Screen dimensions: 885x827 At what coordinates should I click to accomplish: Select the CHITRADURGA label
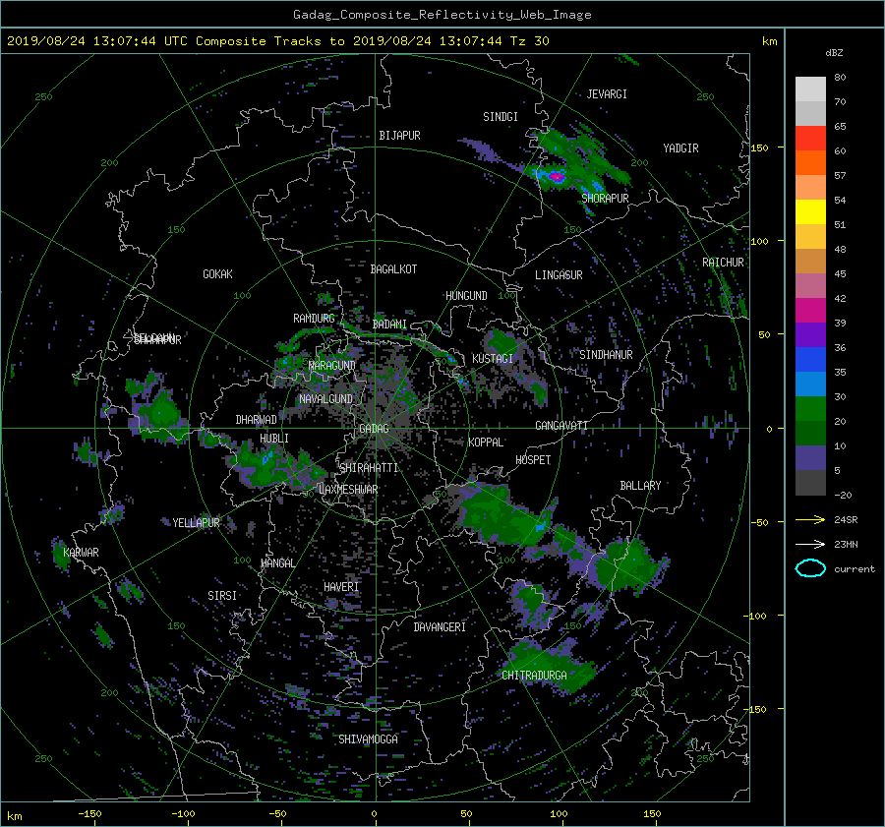click(x=534, y=676)
